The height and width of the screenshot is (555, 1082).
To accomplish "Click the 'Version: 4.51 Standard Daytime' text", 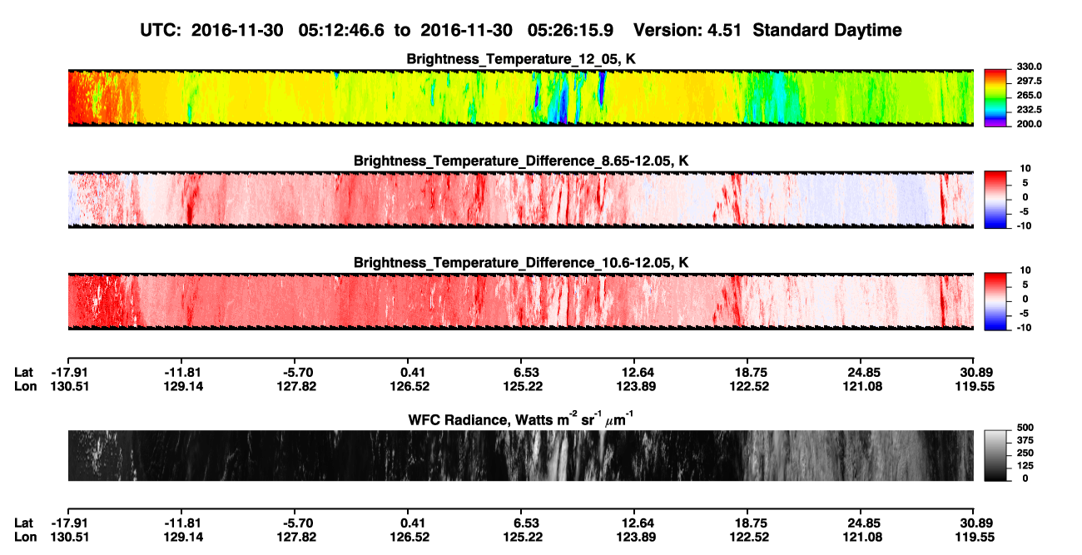I will pos(767,30).
